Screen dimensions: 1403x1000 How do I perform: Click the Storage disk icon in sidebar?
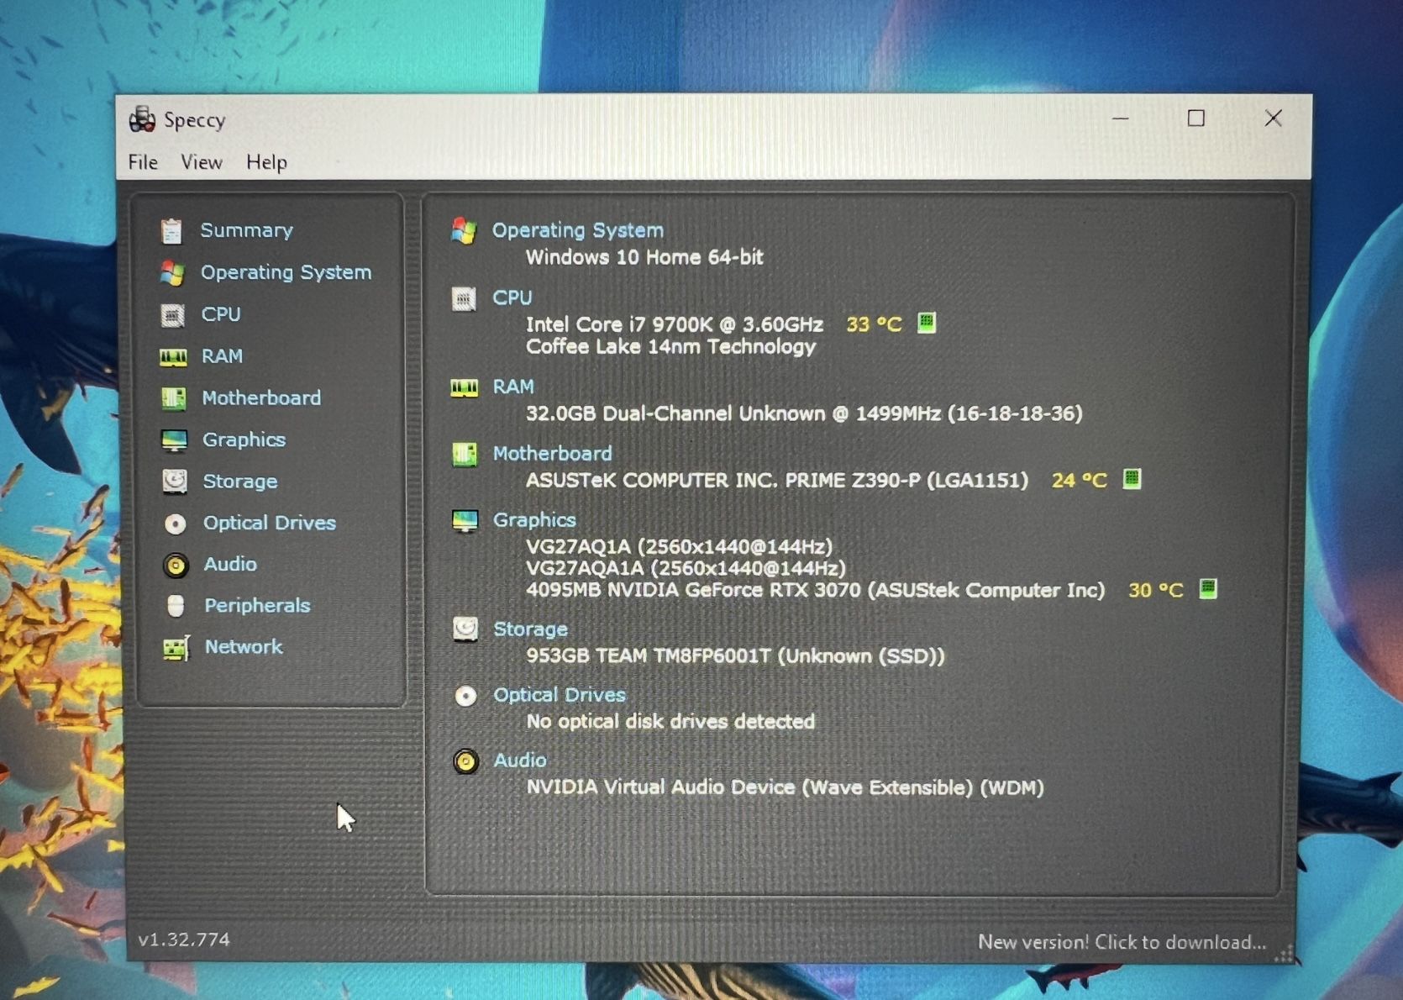coord(175,481)
